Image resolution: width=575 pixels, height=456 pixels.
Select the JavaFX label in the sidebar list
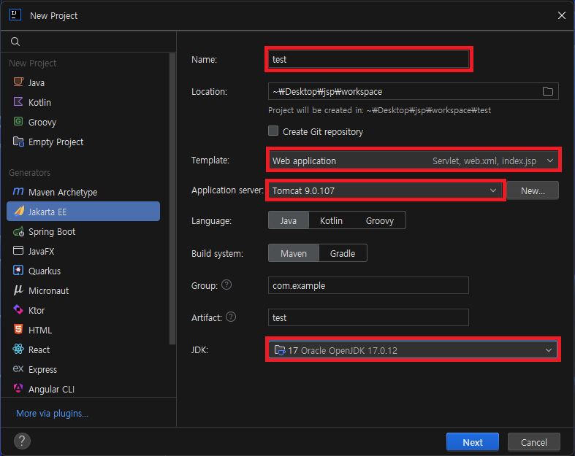click(x=41, y=251)
